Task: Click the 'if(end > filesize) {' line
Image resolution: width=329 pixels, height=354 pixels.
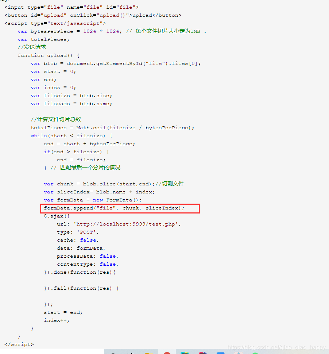Action: [x=76, y=152]
